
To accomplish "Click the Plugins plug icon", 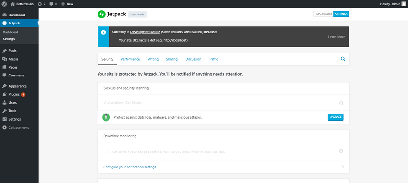I will (x=4, y=94).
